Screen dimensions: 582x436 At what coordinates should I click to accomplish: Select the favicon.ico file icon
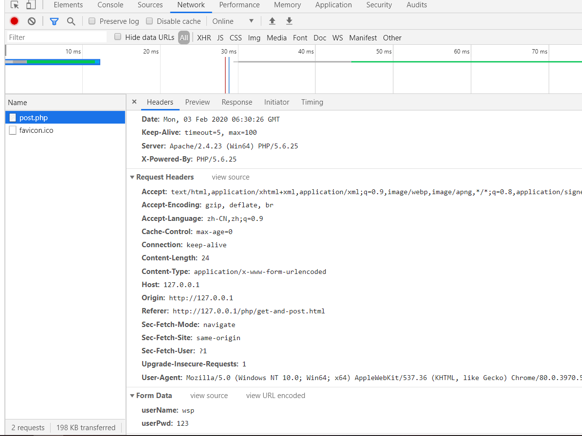(13, 130)
